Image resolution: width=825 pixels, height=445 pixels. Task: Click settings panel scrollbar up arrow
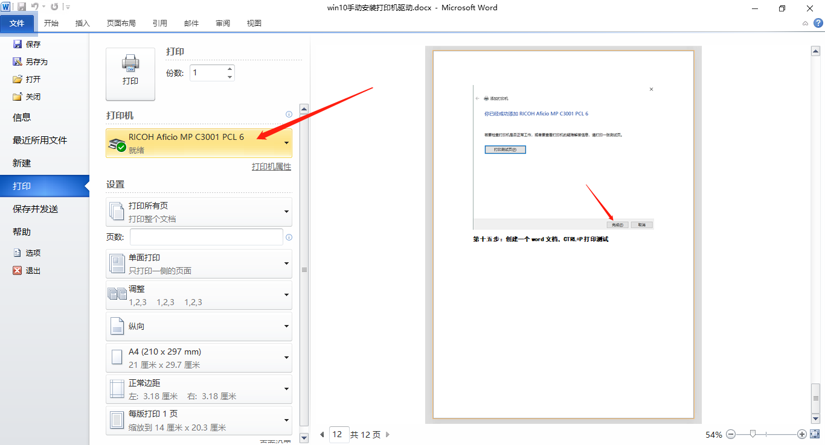pos(304,110)
